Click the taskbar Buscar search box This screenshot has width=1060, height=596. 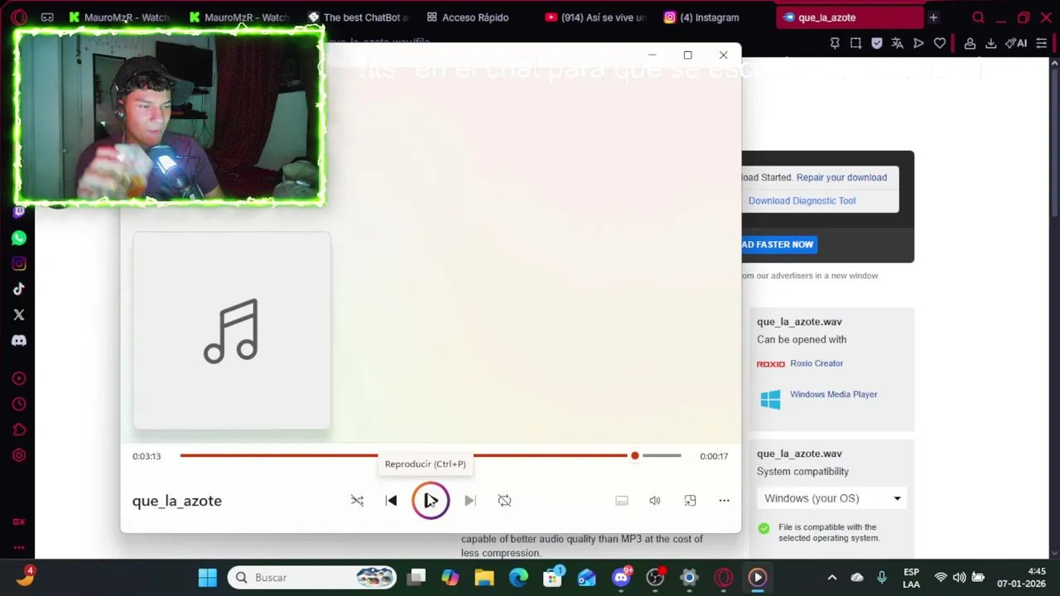coord(313,578)
